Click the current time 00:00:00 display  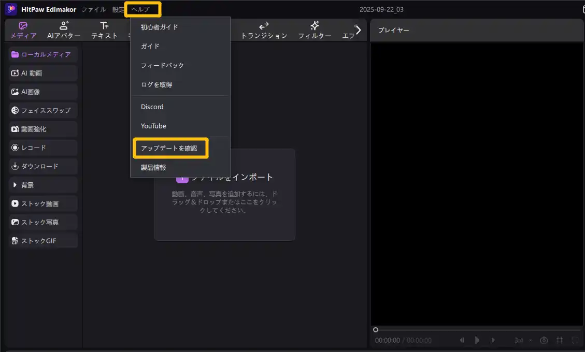[x=387, y=340]
